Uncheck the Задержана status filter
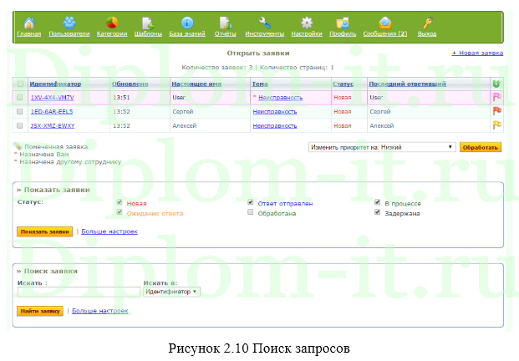Image resolution: width=519 pixels, height=361 pixels. pyautogui.click(x=377, y=212)
